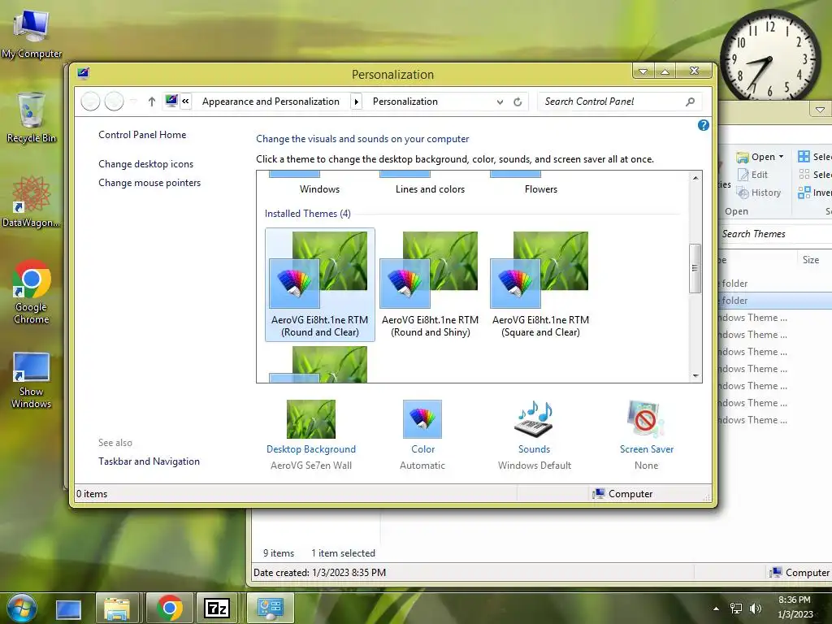Open the Show Windows desktop shortcut

(x=32, y=380)
